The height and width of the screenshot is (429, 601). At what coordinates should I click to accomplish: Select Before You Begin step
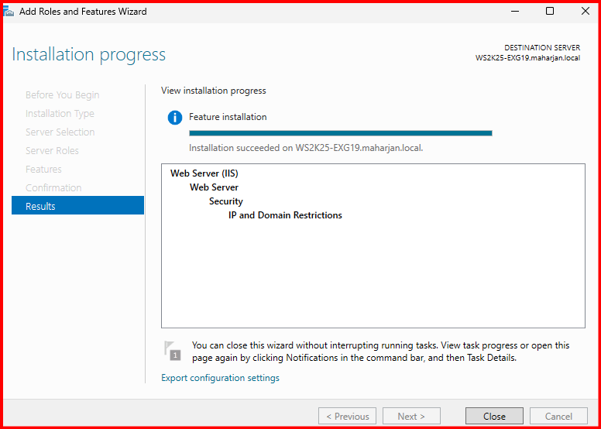[62, 94]
